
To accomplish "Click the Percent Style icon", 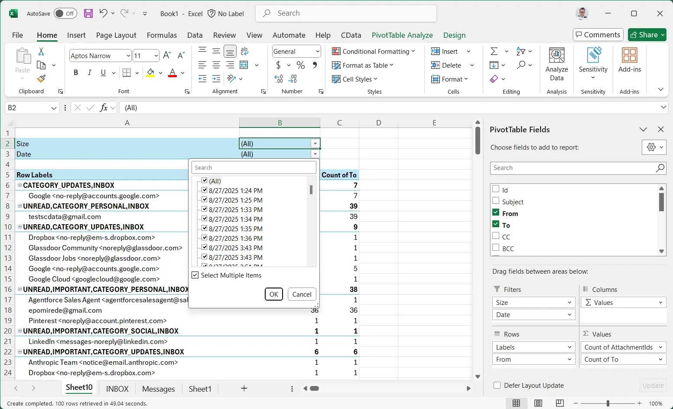I will 301,65.
